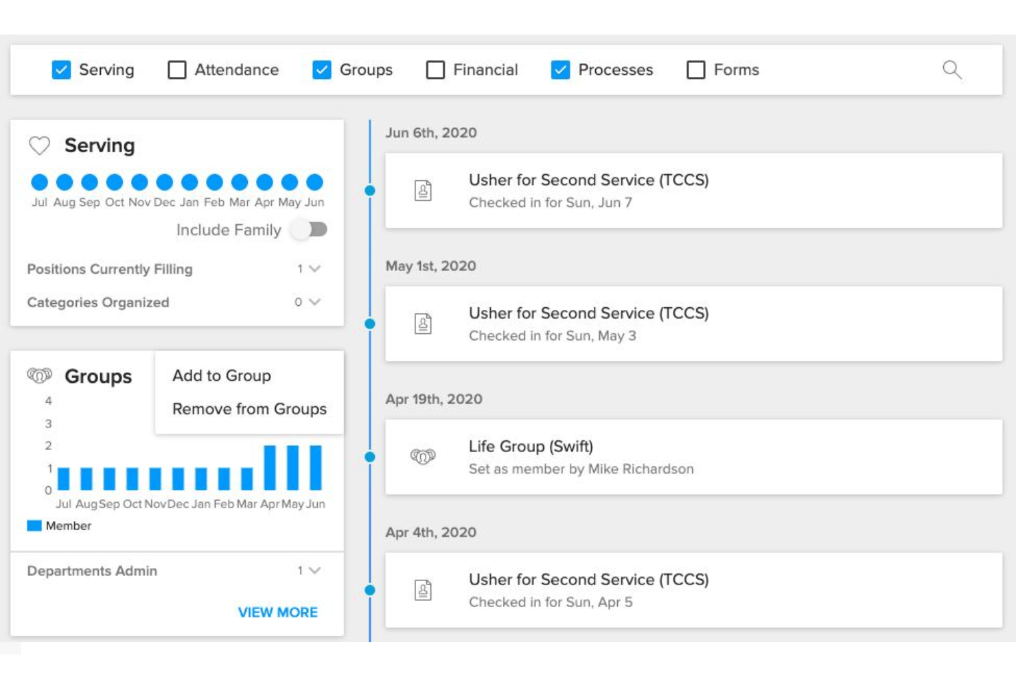Click group icon on Life Group (Swift) entry
1016x677 pixels.
(423, 456)
